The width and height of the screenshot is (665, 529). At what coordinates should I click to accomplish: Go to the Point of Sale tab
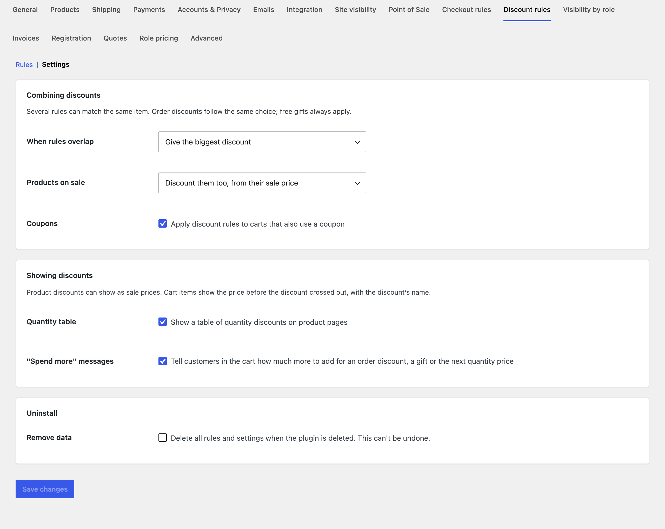(409, 10)
